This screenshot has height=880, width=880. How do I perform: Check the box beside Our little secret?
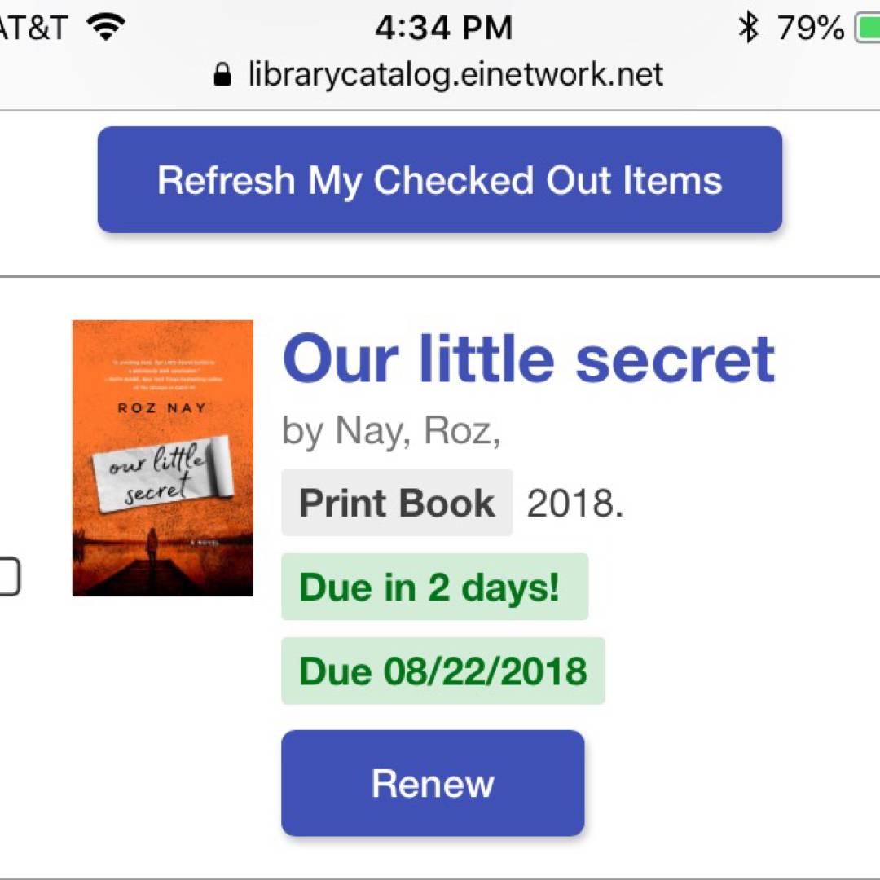(8, 577)
